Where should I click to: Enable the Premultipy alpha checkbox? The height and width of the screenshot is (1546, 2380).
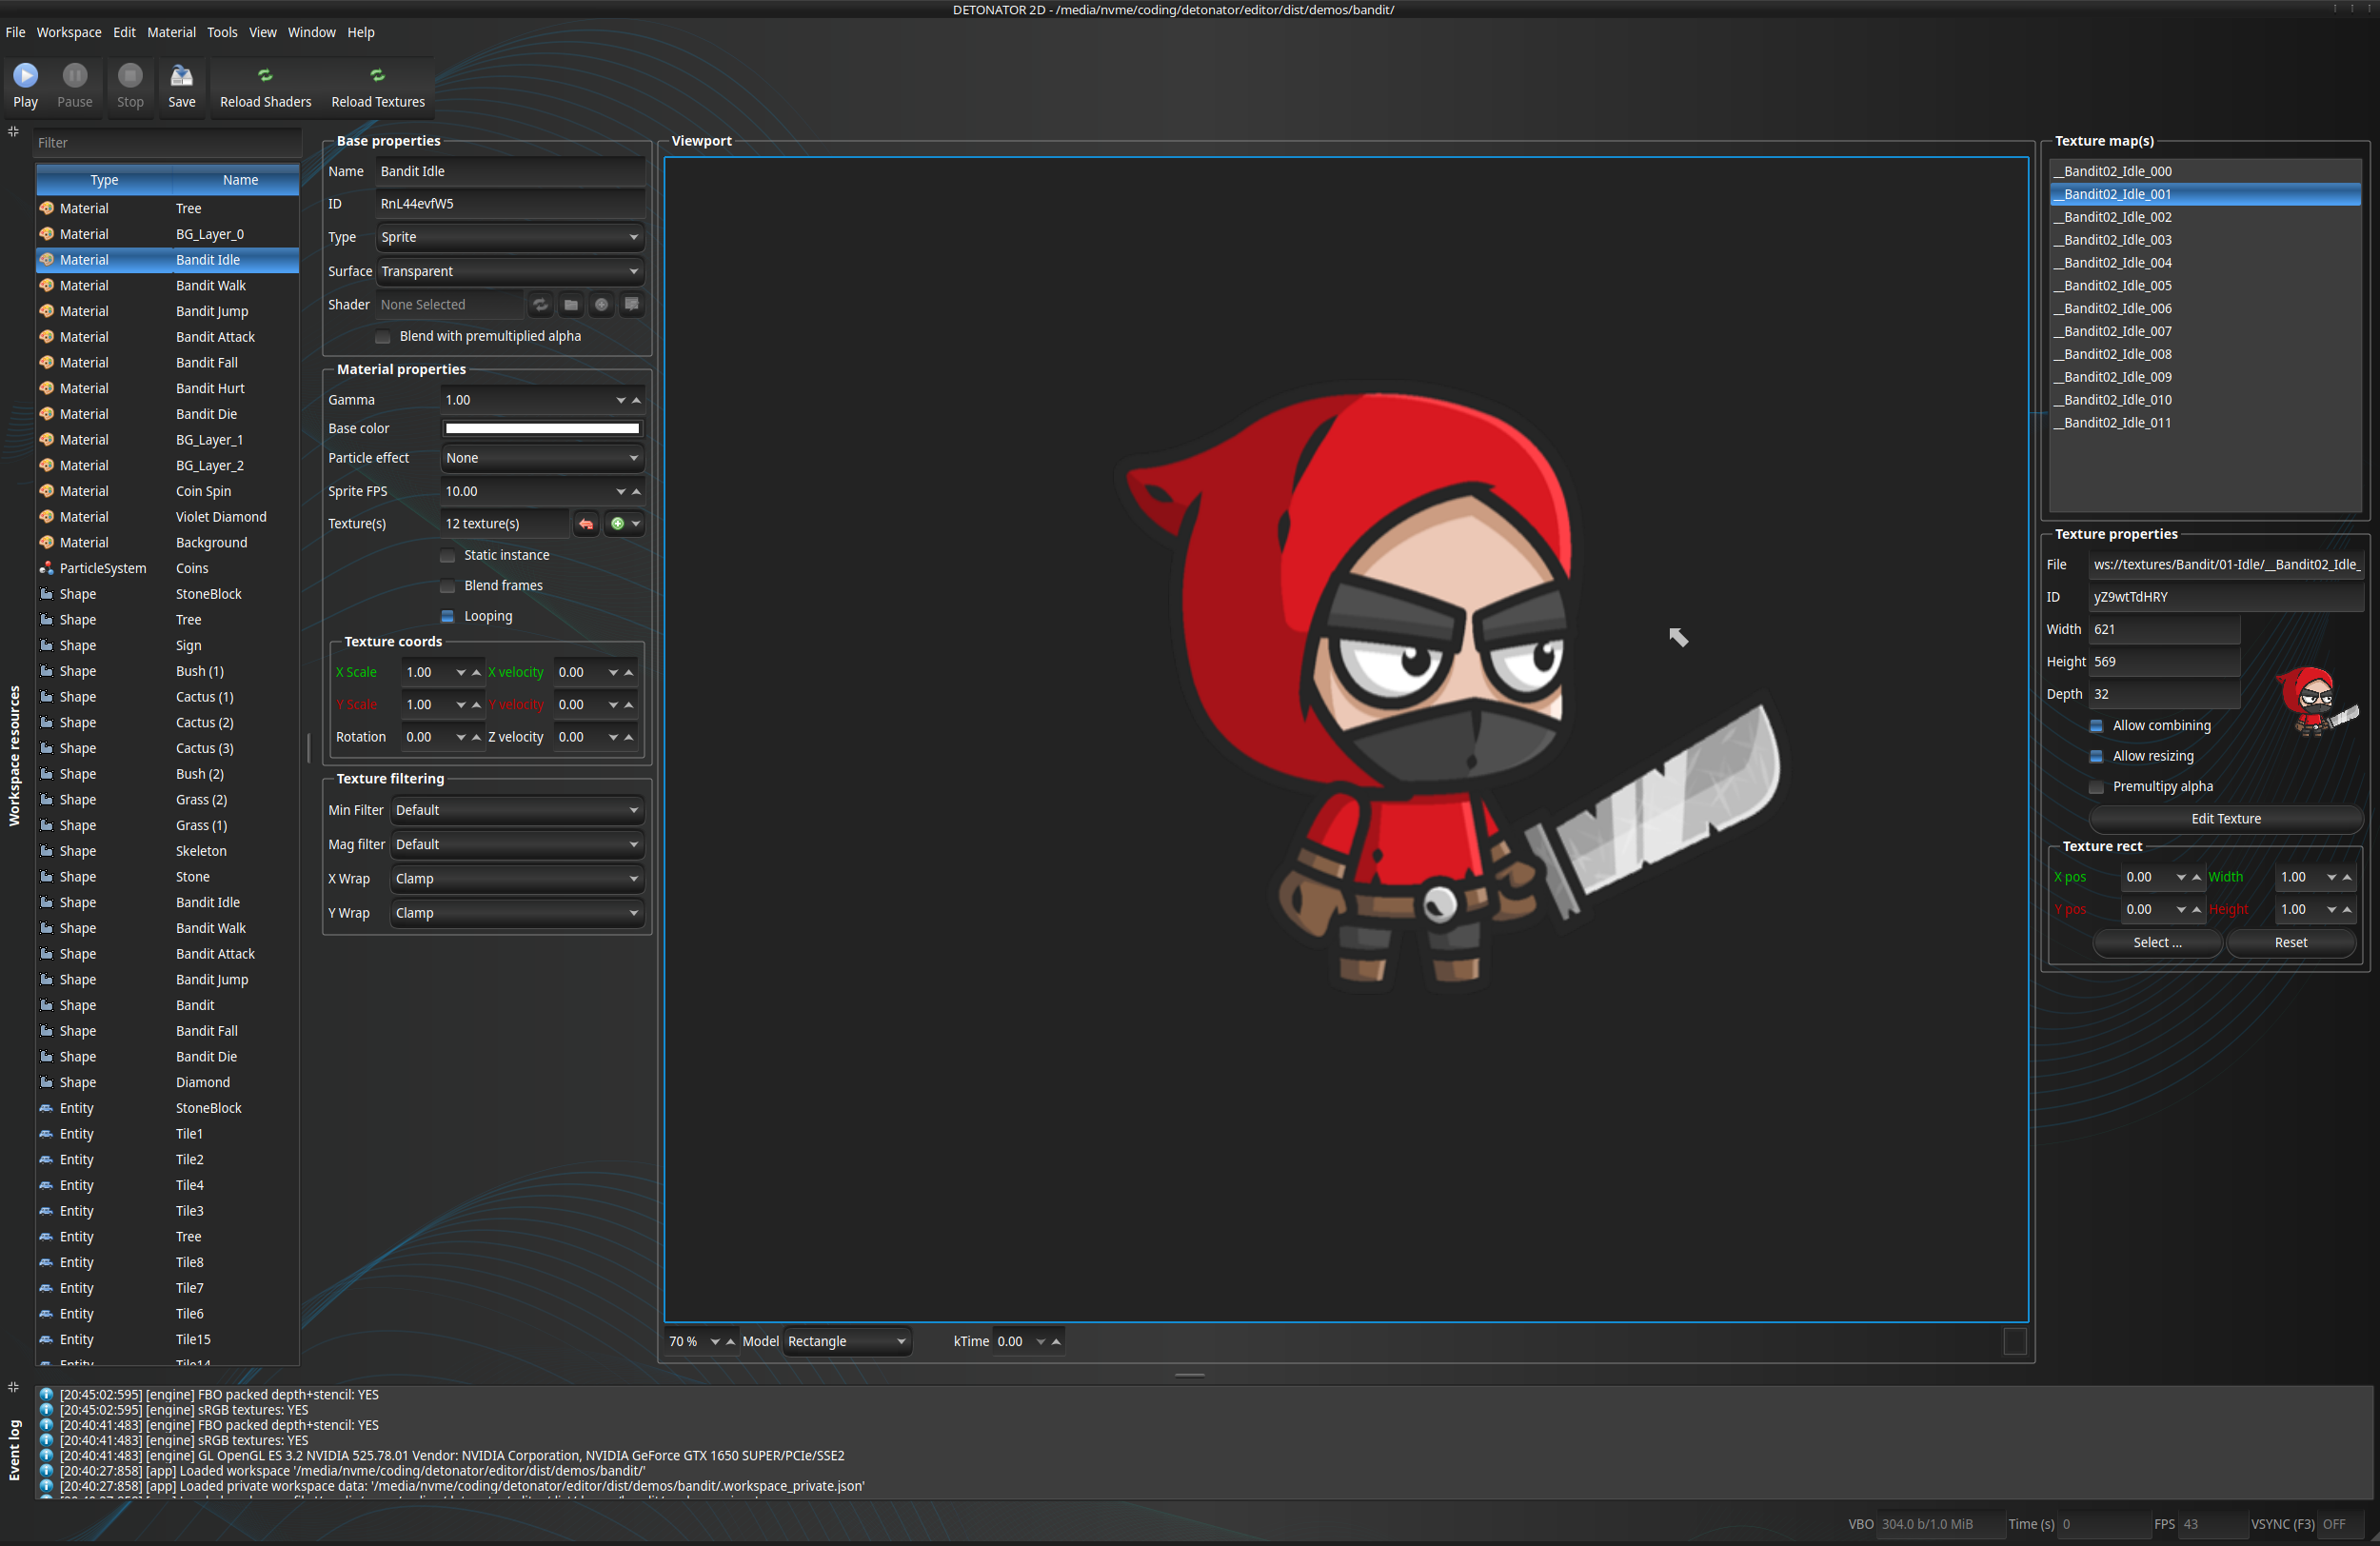click(2096, 787)
